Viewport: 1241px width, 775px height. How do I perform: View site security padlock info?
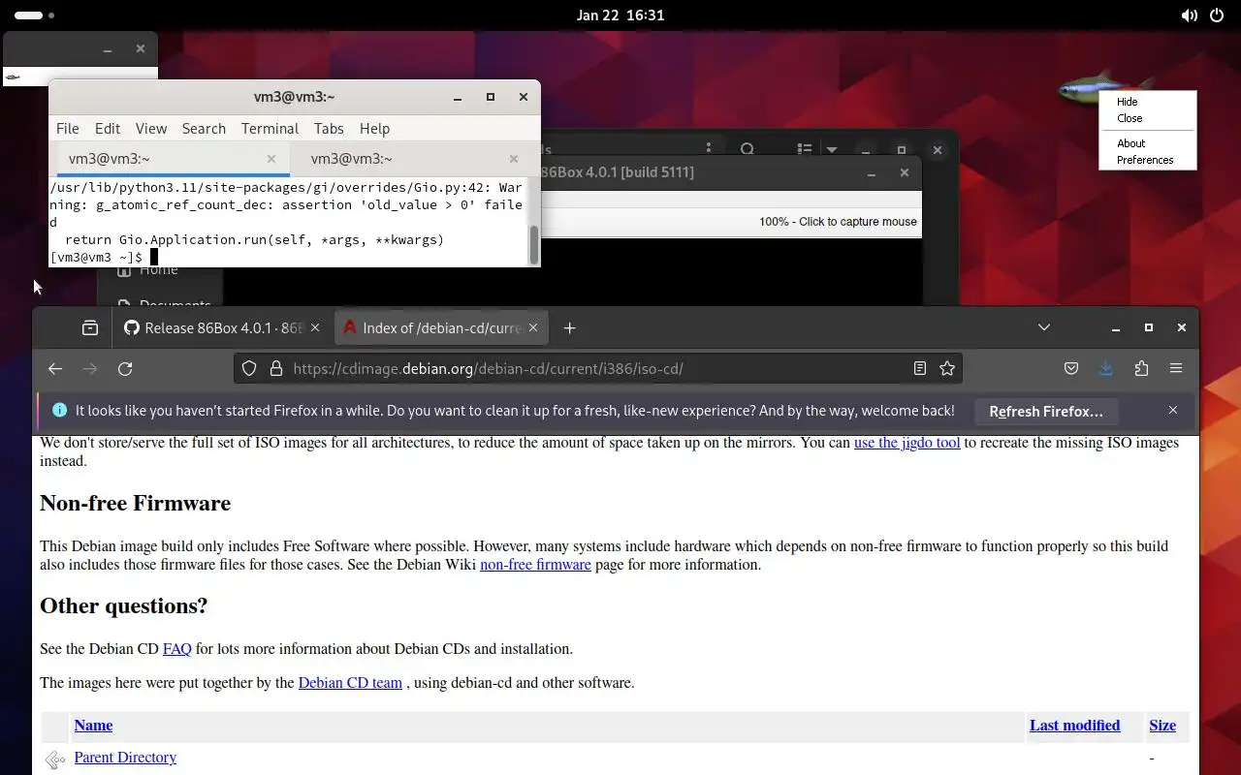(275, 369)
